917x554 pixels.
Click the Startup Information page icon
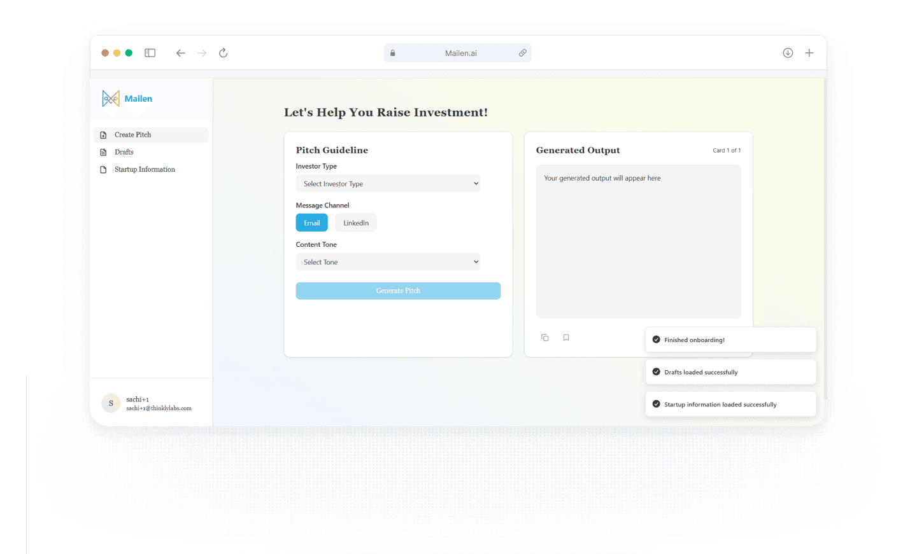tap(104, 169)
